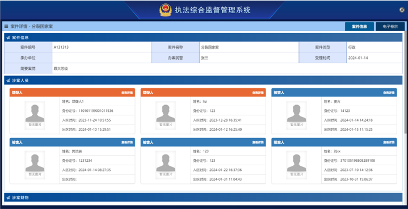
Task: Click ID number 370105198808289108
Action: pos(358,161)
